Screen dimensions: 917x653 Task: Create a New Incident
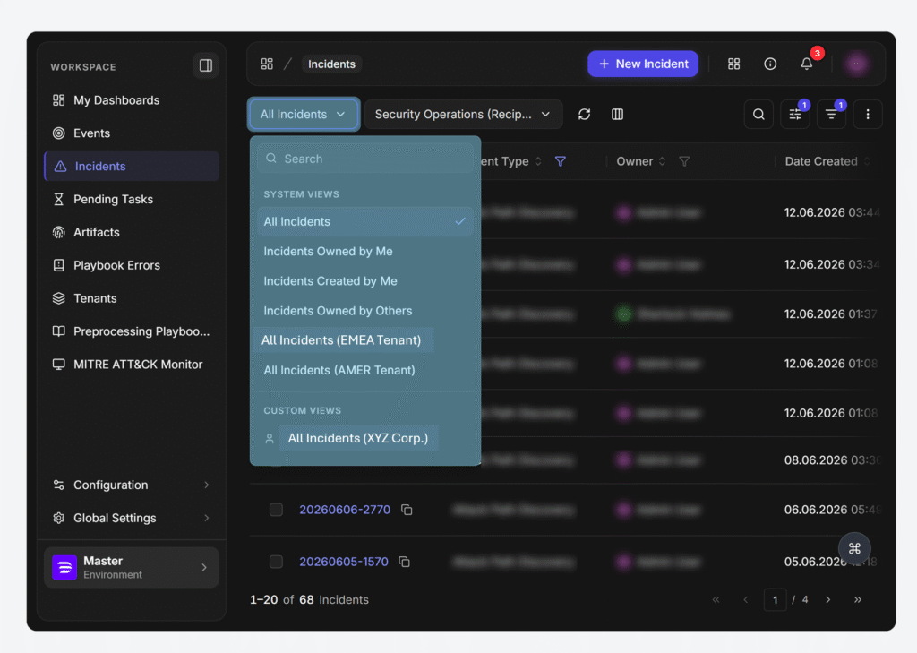click(x=643, y=64)
